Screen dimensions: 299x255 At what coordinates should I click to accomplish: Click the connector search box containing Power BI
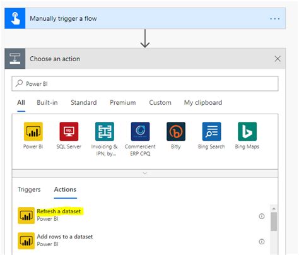(x=145, y=84)
